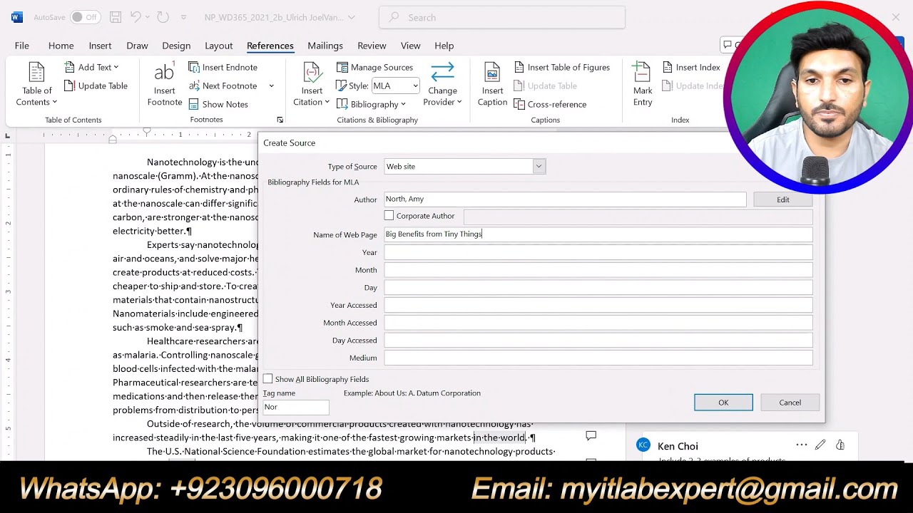Open the Mailings tab
The height and width of the screenshot is (513, 913).
tap(325, 46)
